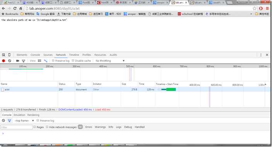Open the <top frame> context dropdown
Viewport: 272px width, 147px height.
pyautogui.click(x=24, y=121)
